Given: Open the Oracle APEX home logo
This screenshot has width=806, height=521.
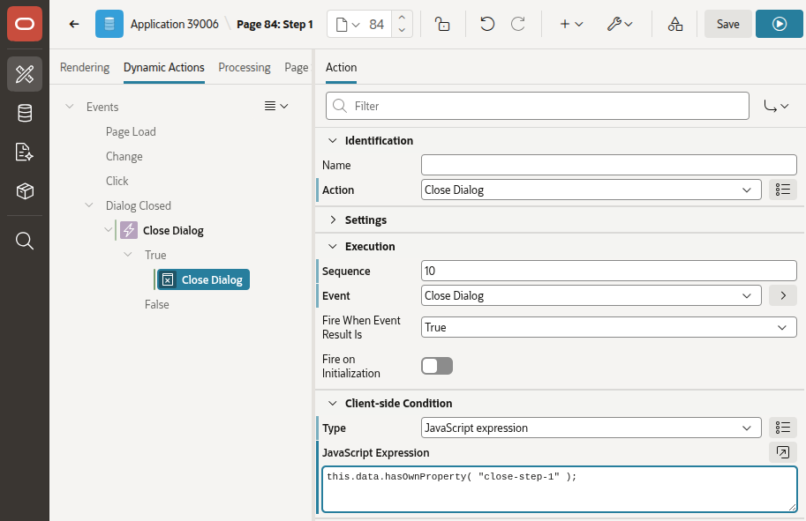Looking at the screenshot, I should click(x=25, y=24).
